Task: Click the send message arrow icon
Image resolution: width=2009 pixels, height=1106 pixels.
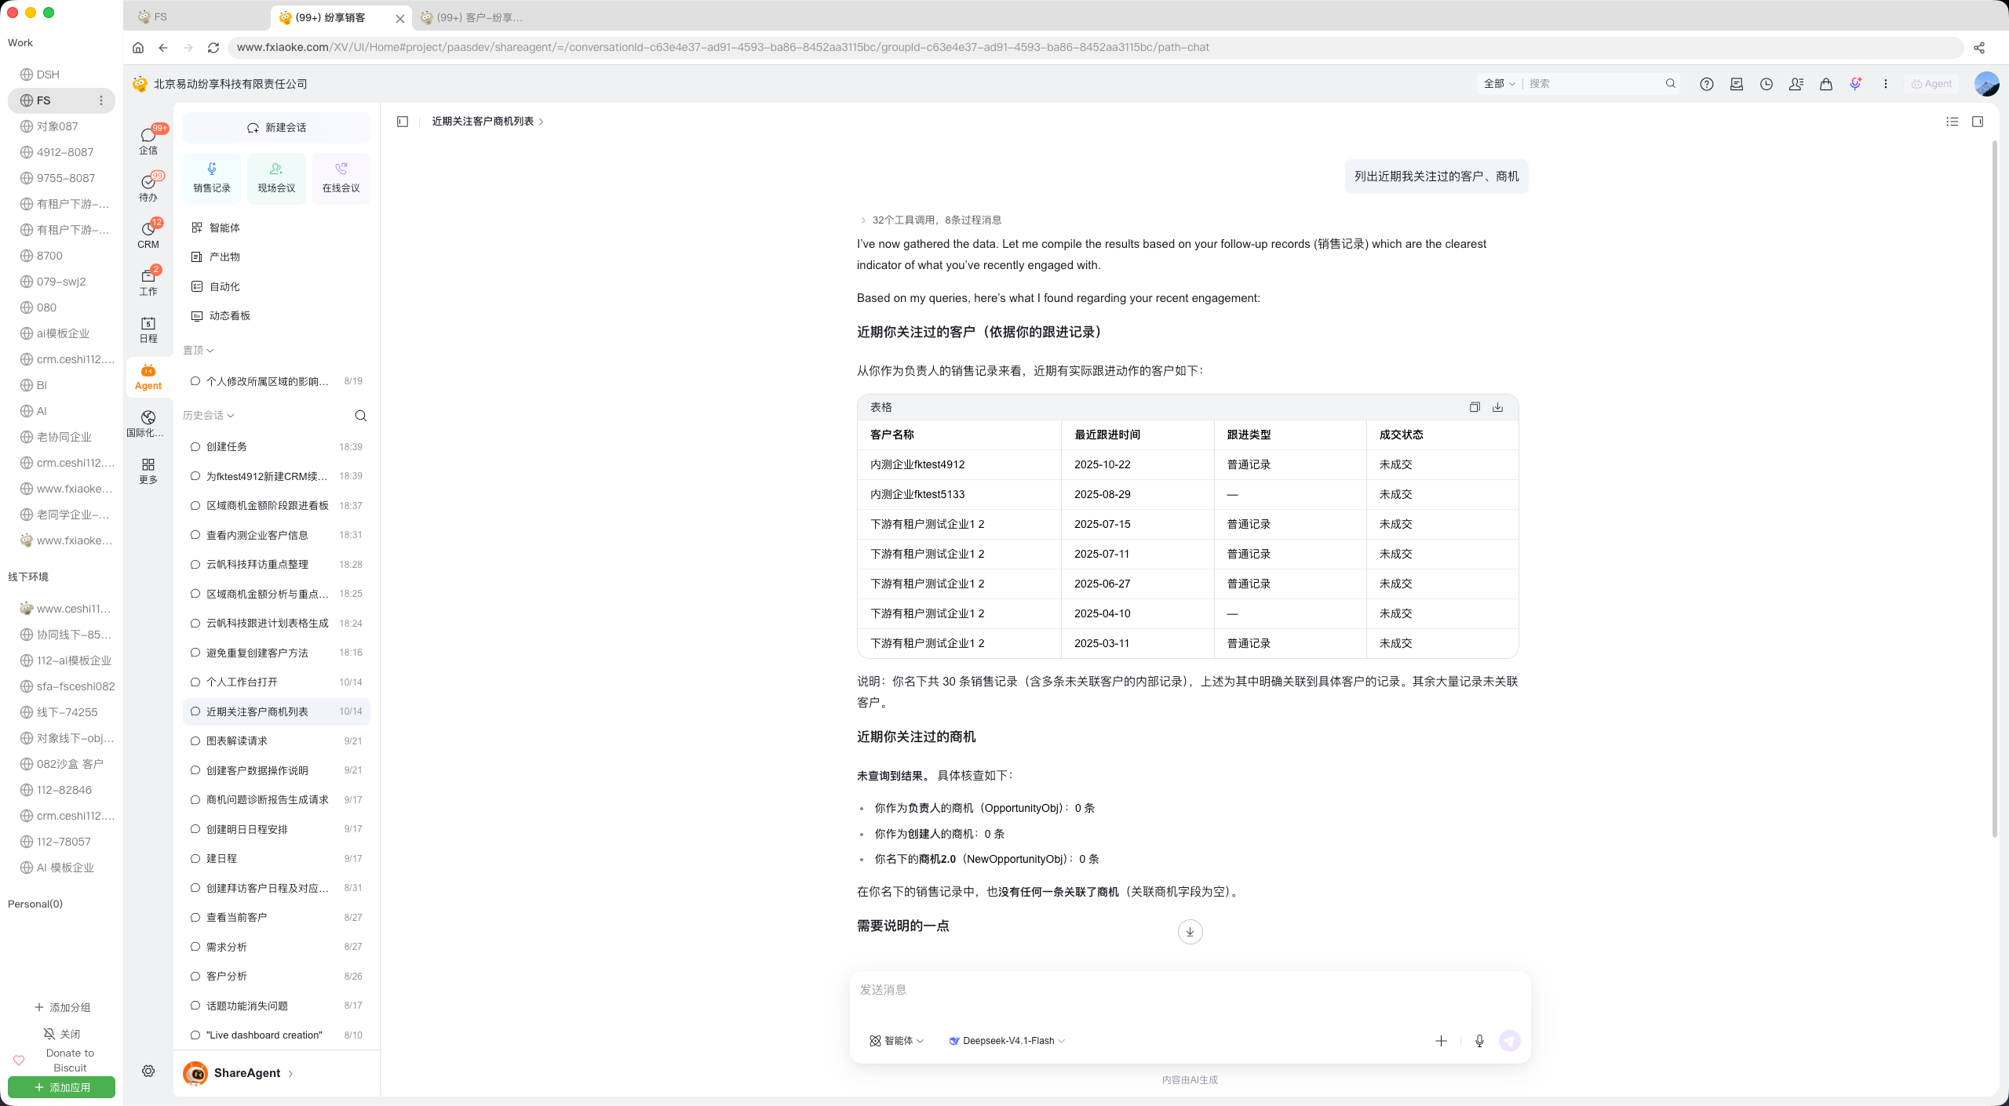Action: point(1509,1041)
